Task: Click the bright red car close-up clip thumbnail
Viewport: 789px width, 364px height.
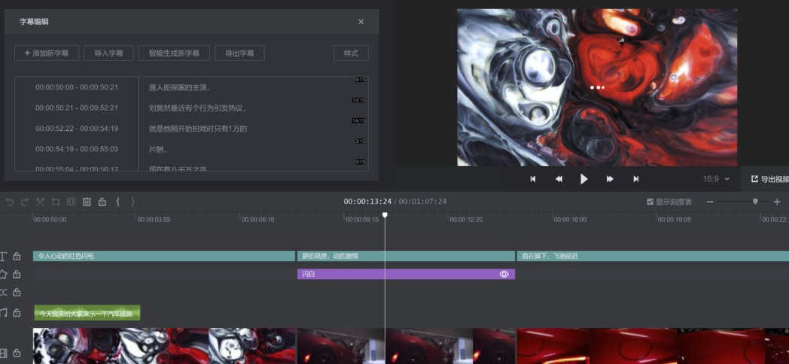Action: [x=653, y=346]
